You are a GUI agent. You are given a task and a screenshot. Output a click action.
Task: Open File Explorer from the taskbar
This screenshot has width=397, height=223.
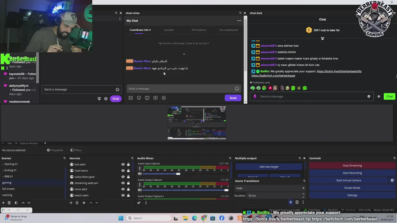coord(185,218)
